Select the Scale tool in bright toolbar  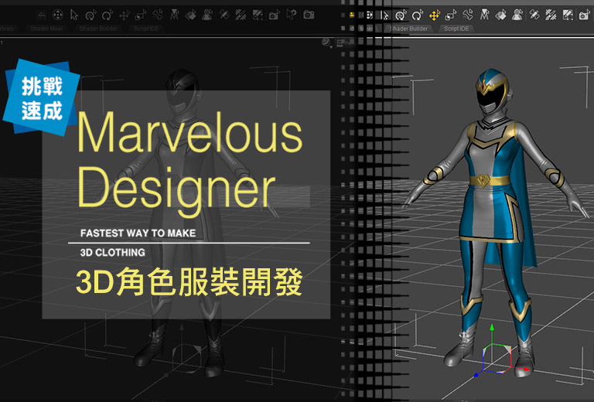pos(451,15)
